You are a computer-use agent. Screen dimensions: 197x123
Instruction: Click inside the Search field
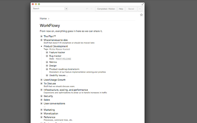[x=48, y=9]
